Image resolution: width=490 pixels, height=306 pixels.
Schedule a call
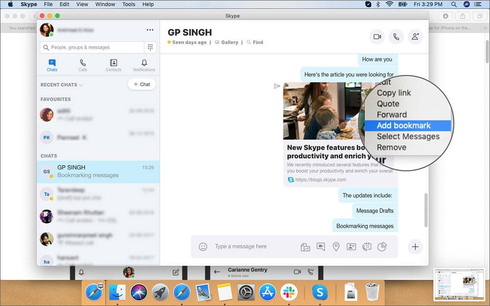(367, 247)
